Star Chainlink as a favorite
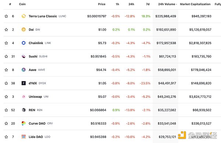Screen dimensions: 221x143 click(6, 43)
